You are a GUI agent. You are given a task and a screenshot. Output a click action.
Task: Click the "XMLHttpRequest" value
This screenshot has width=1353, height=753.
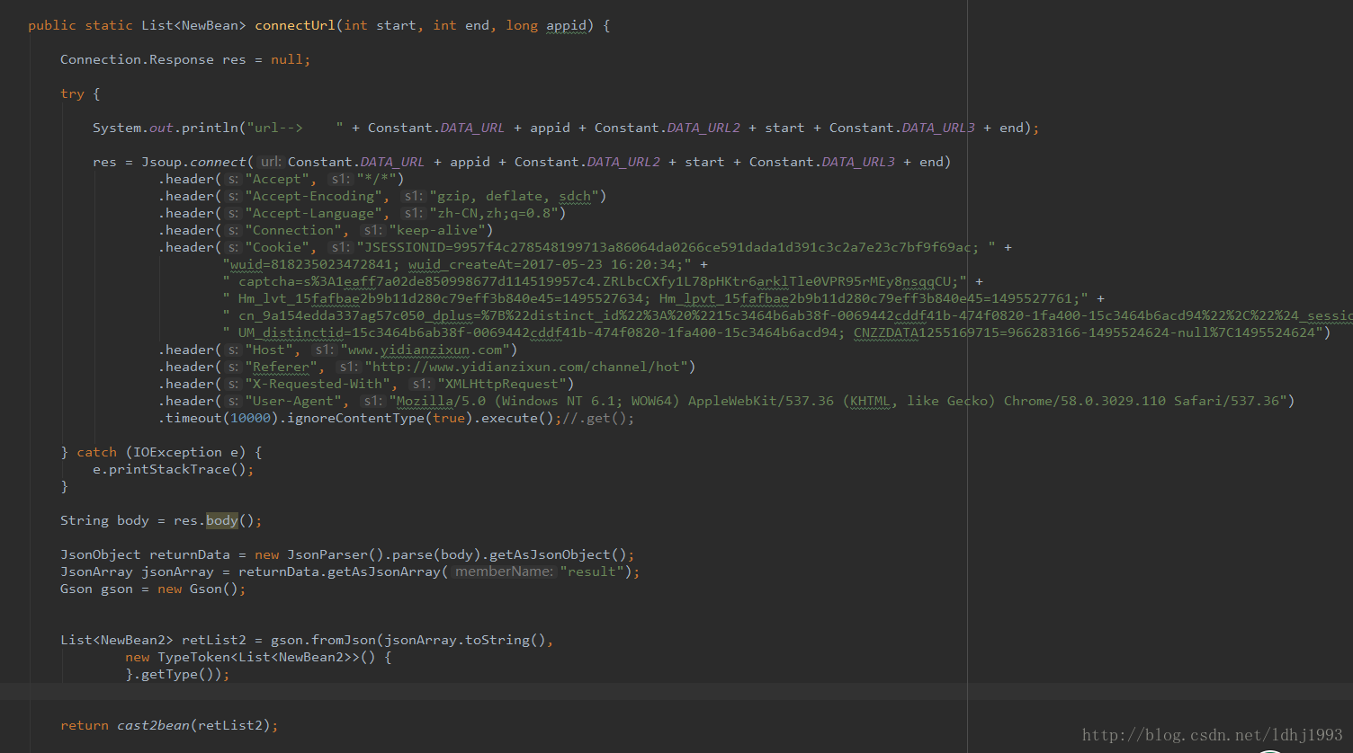pyautogui.click(x=502, y=384)
